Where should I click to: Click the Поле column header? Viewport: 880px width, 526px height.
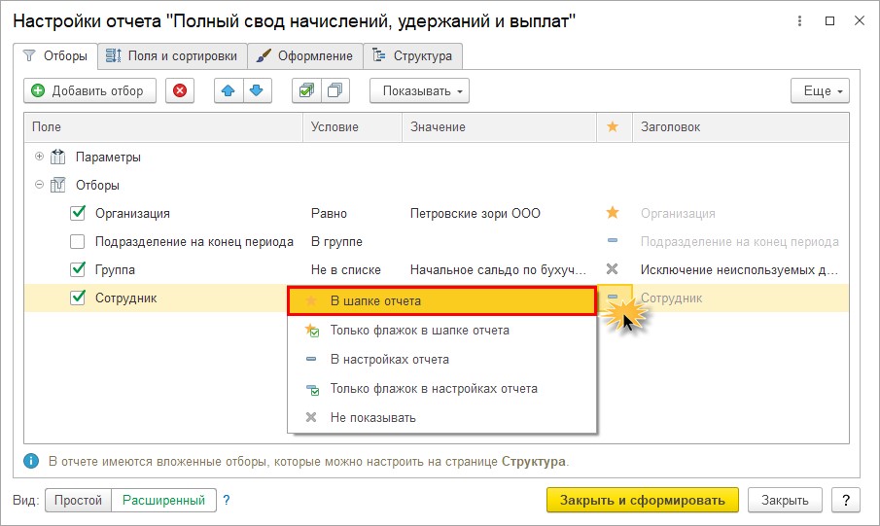click(x=163, y=126)
